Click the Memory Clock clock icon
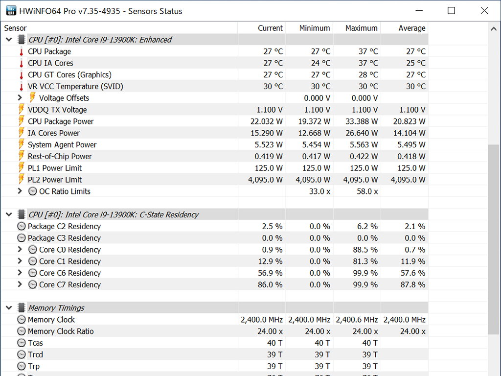Screen dimensions: 501x376 pos(21,319)
